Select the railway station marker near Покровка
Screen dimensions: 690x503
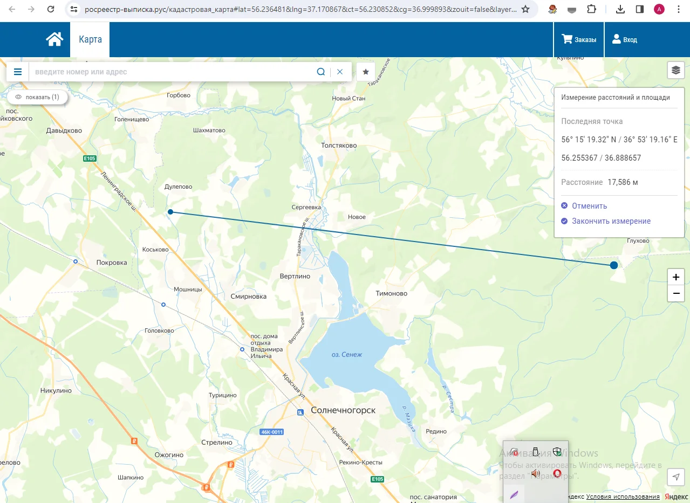tap(76, 261)
